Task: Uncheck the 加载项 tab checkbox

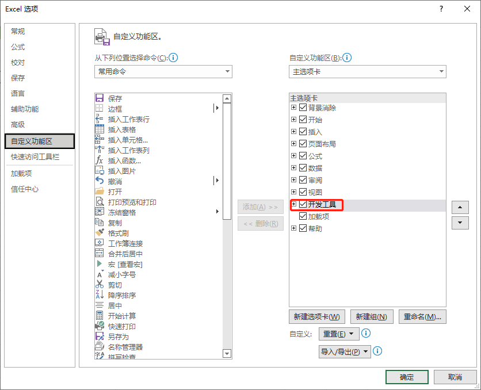Action: tap(303, 216)
